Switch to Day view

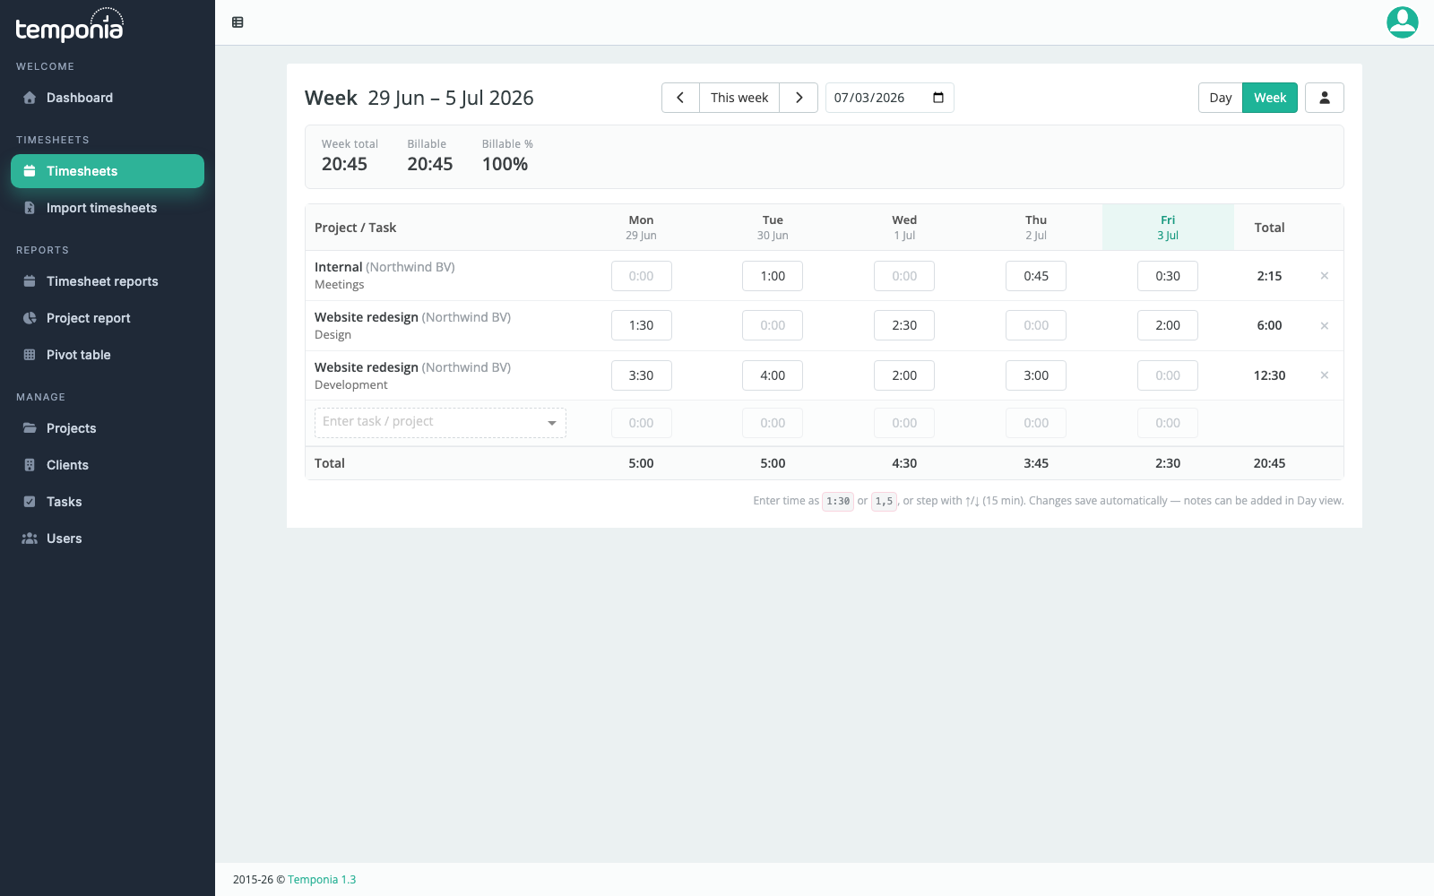(x=1220, y=98)
